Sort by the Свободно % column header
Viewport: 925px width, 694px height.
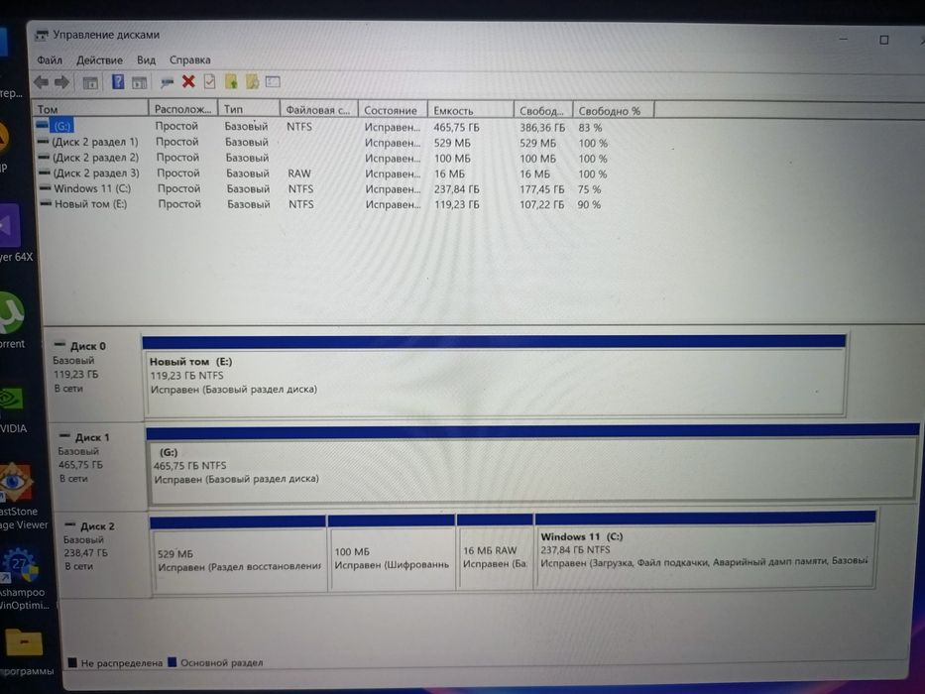[613, 110]
